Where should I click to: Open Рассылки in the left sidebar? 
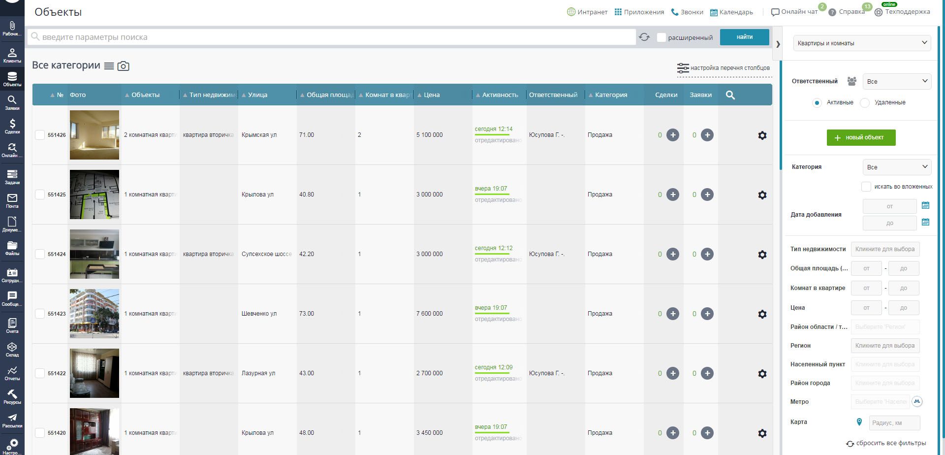pyautogui.click(x=12, y=421)
